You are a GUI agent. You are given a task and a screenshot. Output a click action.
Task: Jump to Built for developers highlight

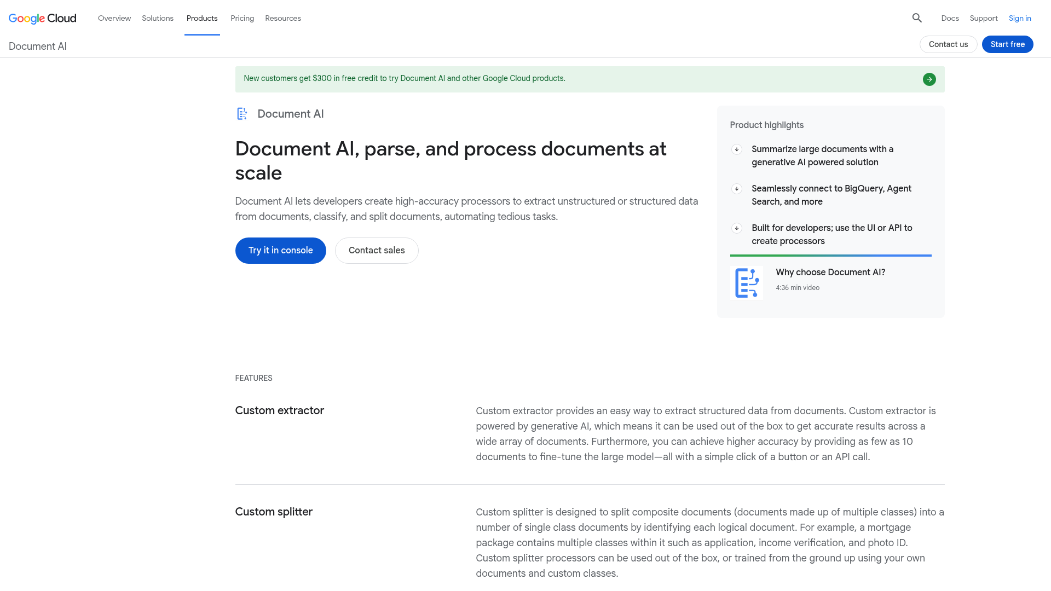tap(831, 235)
